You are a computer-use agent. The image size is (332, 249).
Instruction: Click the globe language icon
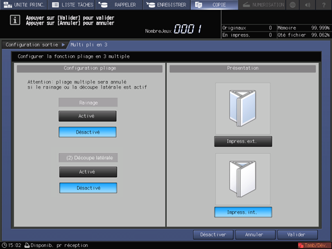click(x=292, y=4)
